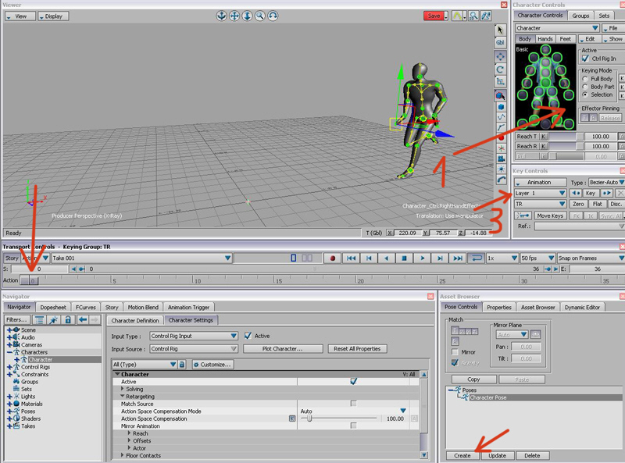The image size is (625, 463).
Task: Click the lock icon in Navigator toolbar
Action: [68, 320]
